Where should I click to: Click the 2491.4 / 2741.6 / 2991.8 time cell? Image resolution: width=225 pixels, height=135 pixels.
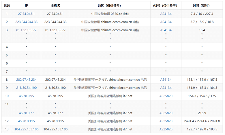202,121
